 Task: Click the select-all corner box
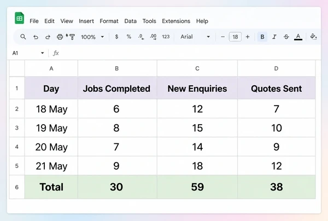[x=17, y=68]
